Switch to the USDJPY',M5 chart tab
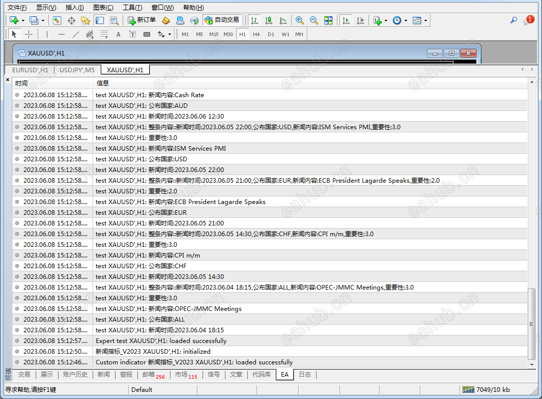 pos(77,70)
